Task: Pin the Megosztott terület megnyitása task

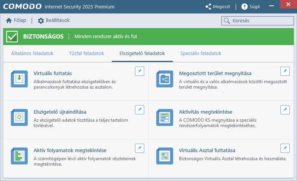Action: 285,71
